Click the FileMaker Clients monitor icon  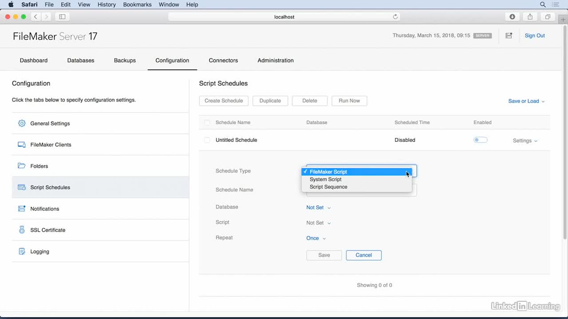pos(22,144)
